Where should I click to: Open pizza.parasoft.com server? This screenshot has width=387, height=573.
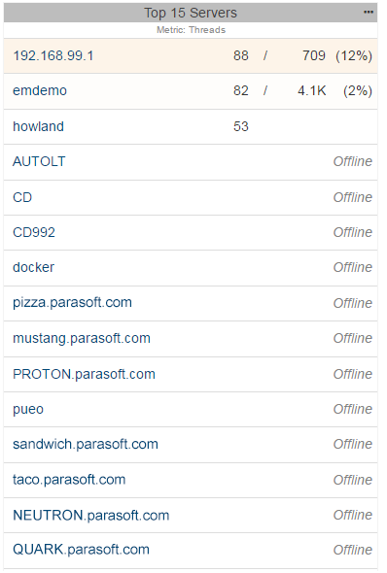tap(72, 303)
